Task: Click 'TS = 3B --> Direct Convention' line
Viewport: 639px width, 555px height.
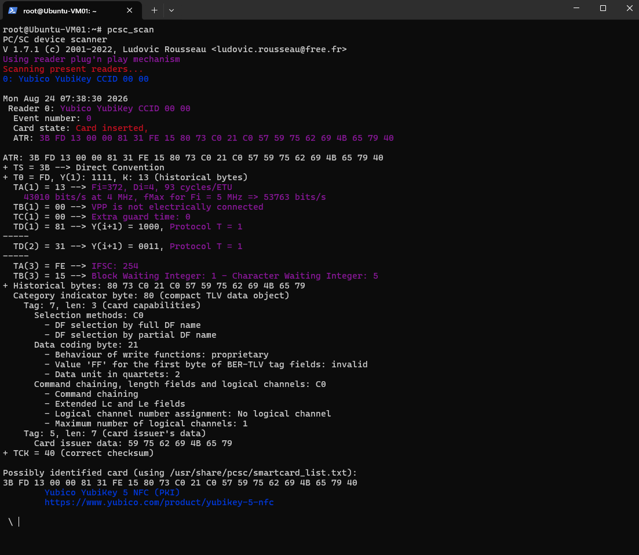Action: point(83,167)
